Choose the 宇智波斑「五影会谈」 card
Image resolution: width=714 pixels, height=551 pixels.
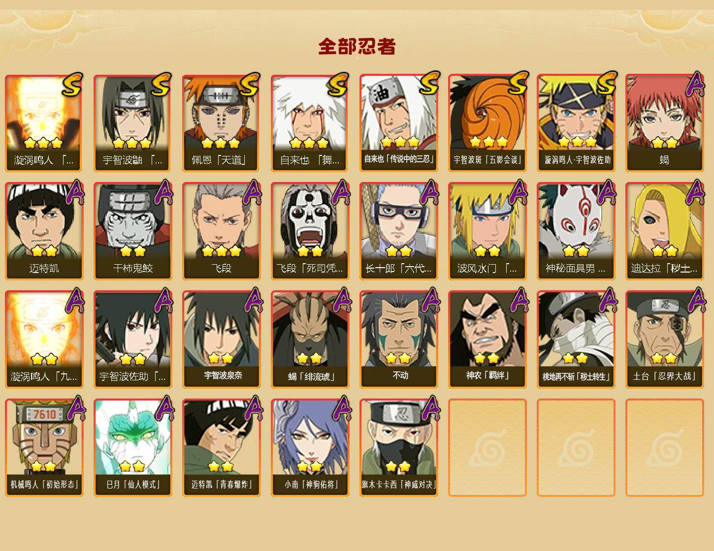coord(487,123)
